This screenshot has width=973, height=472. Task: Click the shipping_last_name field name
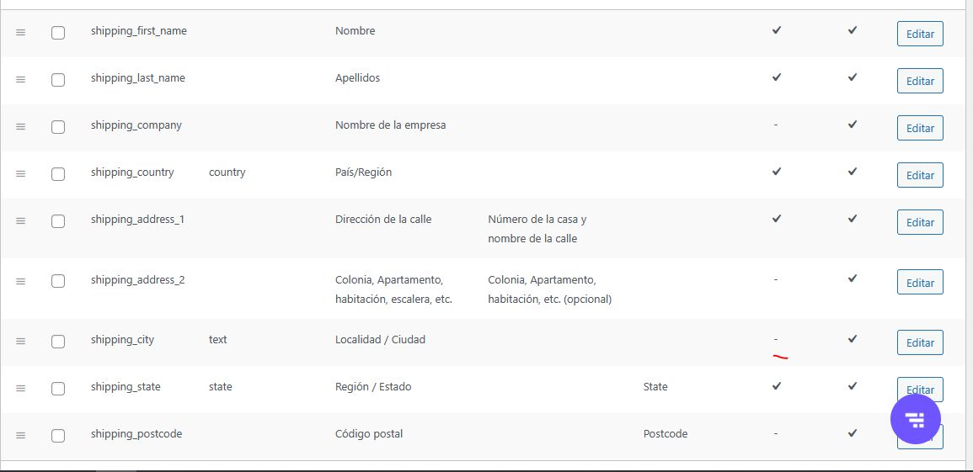pos(138,78)
